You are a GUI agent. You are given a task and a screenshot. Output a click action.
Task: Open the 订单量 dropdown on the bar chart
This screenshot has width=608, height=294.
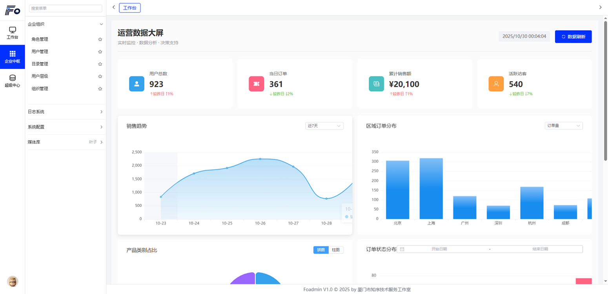pos(563,125)
